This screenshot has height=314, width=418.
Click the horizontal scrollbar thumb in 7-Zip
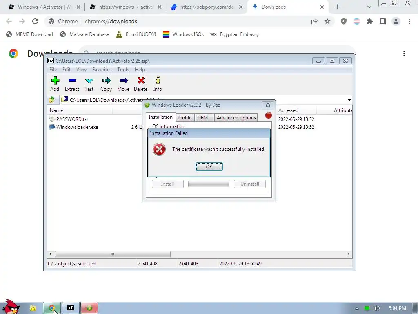113,254
